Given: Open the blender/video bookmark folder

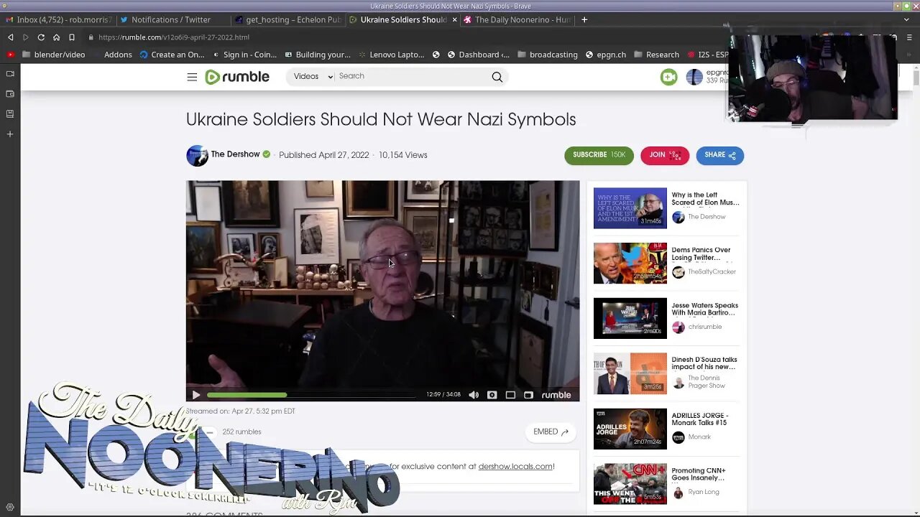Looking at the screenshot, I should point(54,55).
